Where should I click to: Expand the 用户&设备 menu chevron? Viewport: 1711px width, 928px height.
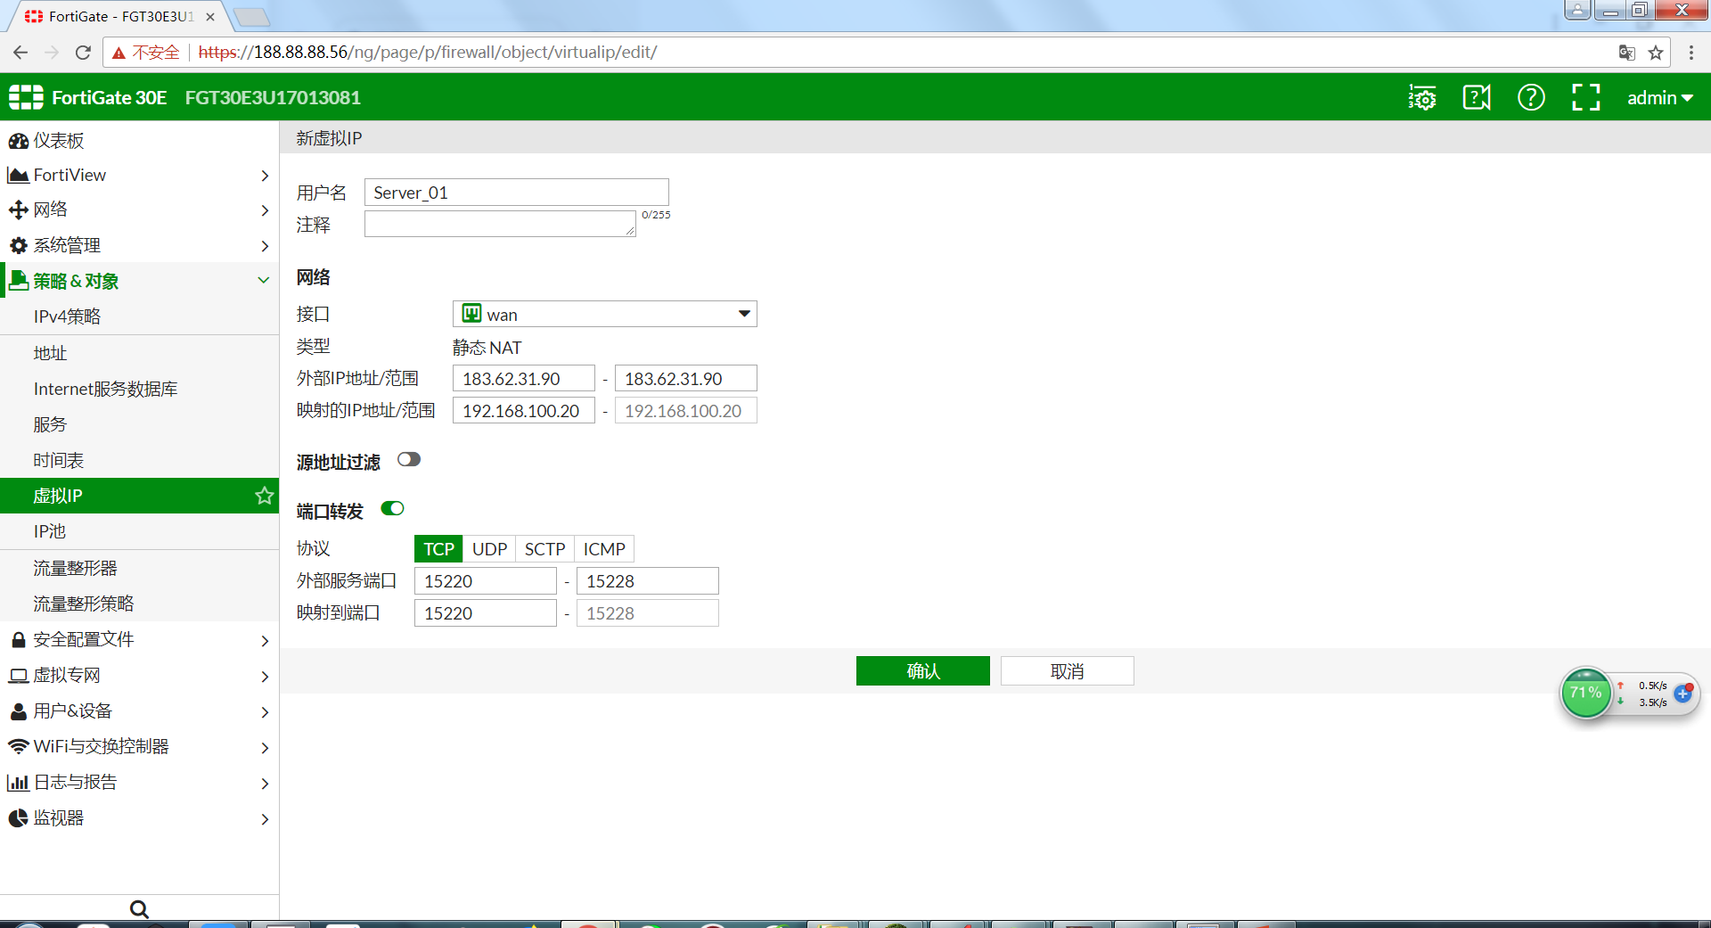click(265, 711)
